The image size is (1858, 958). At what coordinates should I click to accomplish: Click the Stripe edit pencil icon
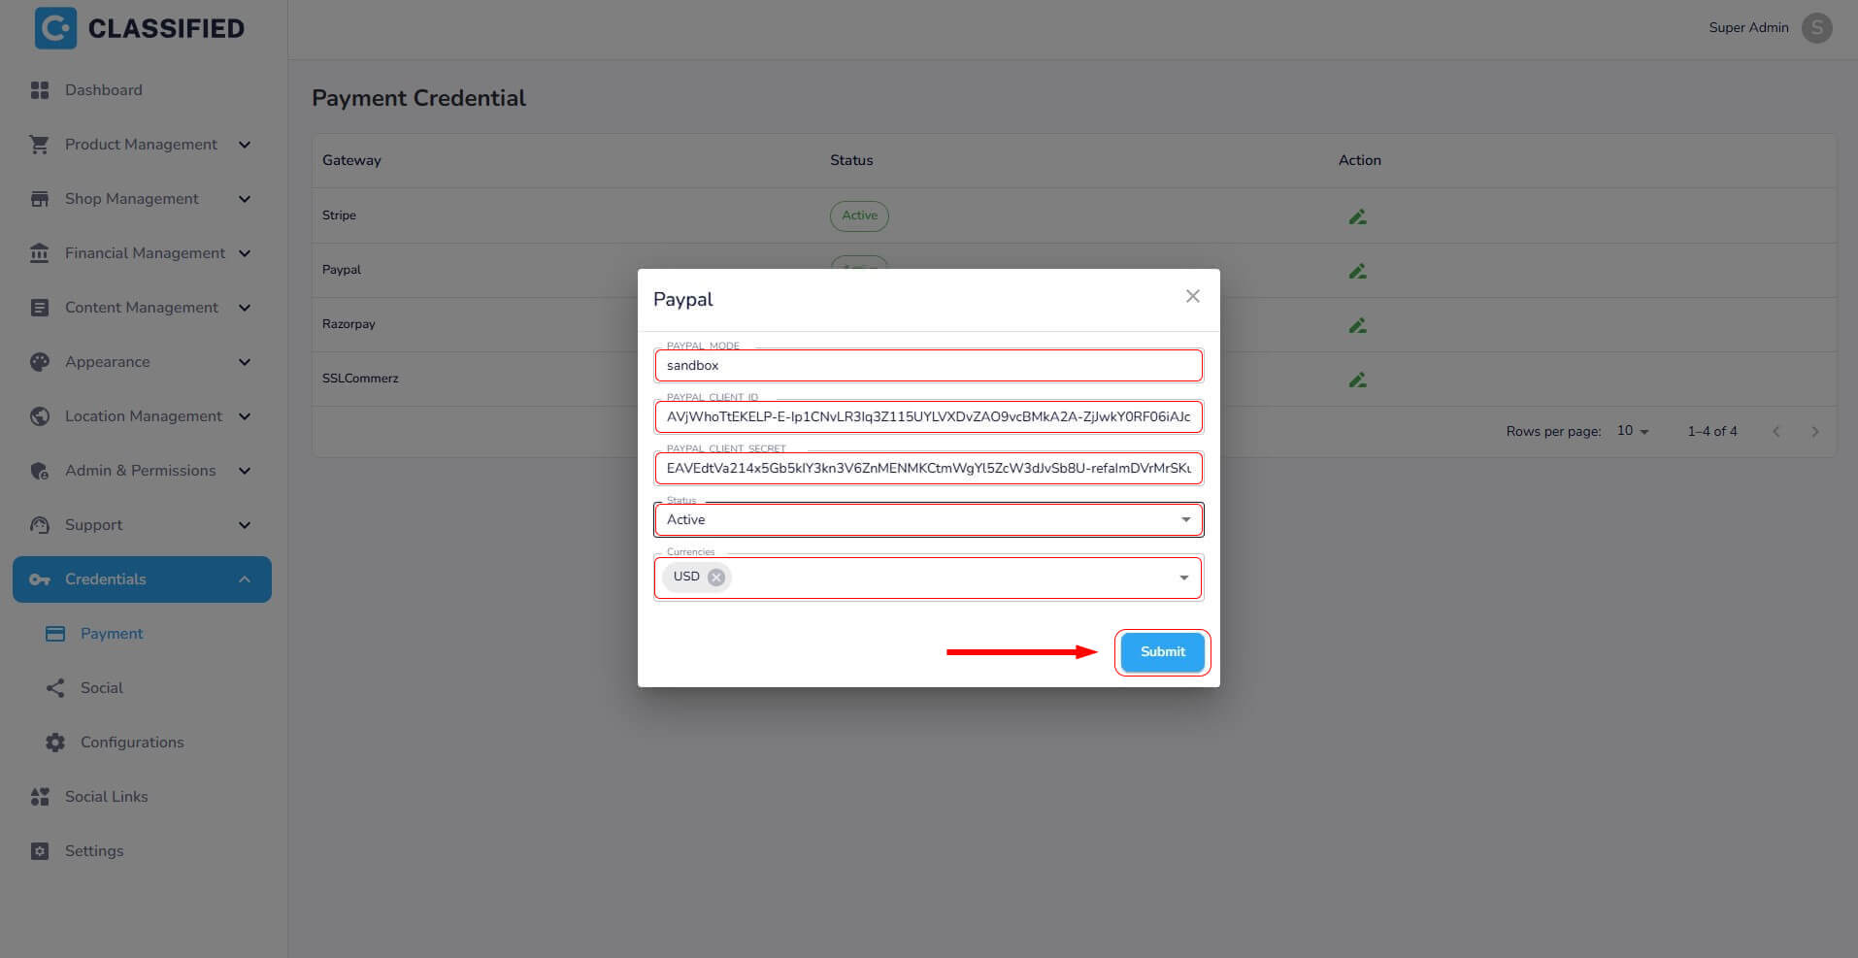(x=1357, y=216)
